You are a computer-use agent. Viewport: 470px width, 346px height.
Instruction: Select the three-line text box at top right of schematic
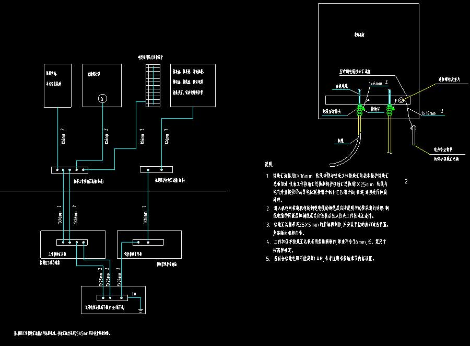coord(193,86)
